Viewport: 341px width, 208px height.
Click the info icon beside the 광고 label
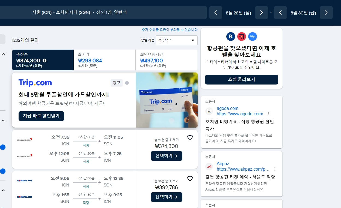pos(127,83)
